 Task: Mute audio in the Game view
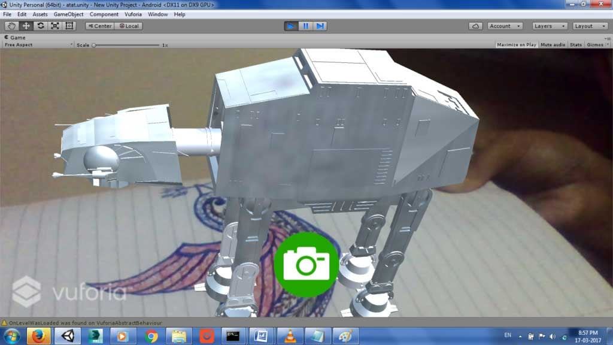point(552,44)
